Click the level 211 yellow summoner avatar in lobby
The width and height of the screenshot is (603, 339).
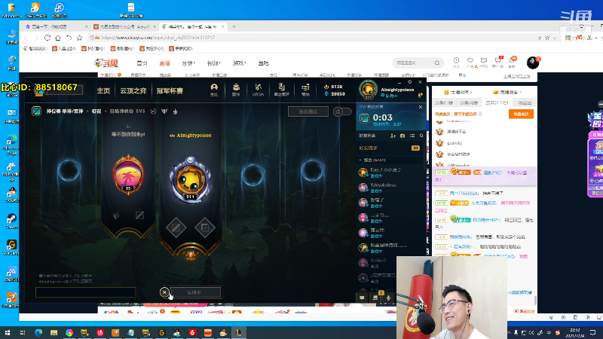[x=191, y=180]
